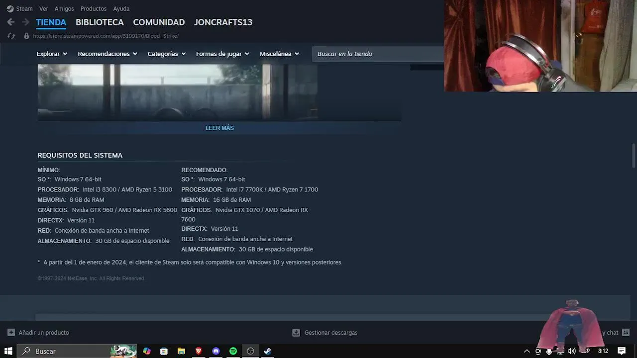Go forward with the right arrow button
This screenshot has width=637, height=358.
(25, 22)
